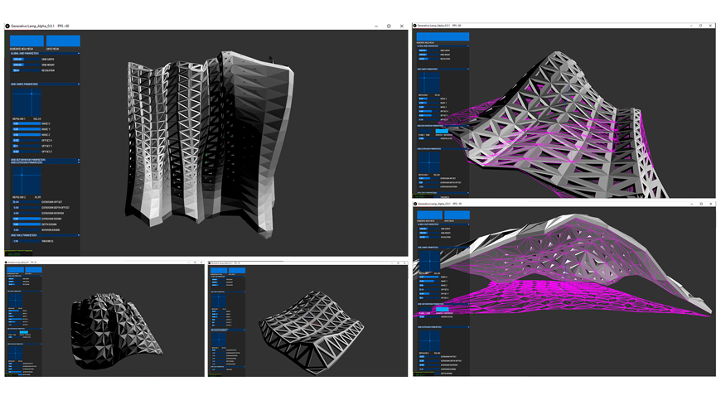Change Depth Easing slider, large window
The height and width of the screenshot is (405, 721).
27,224
